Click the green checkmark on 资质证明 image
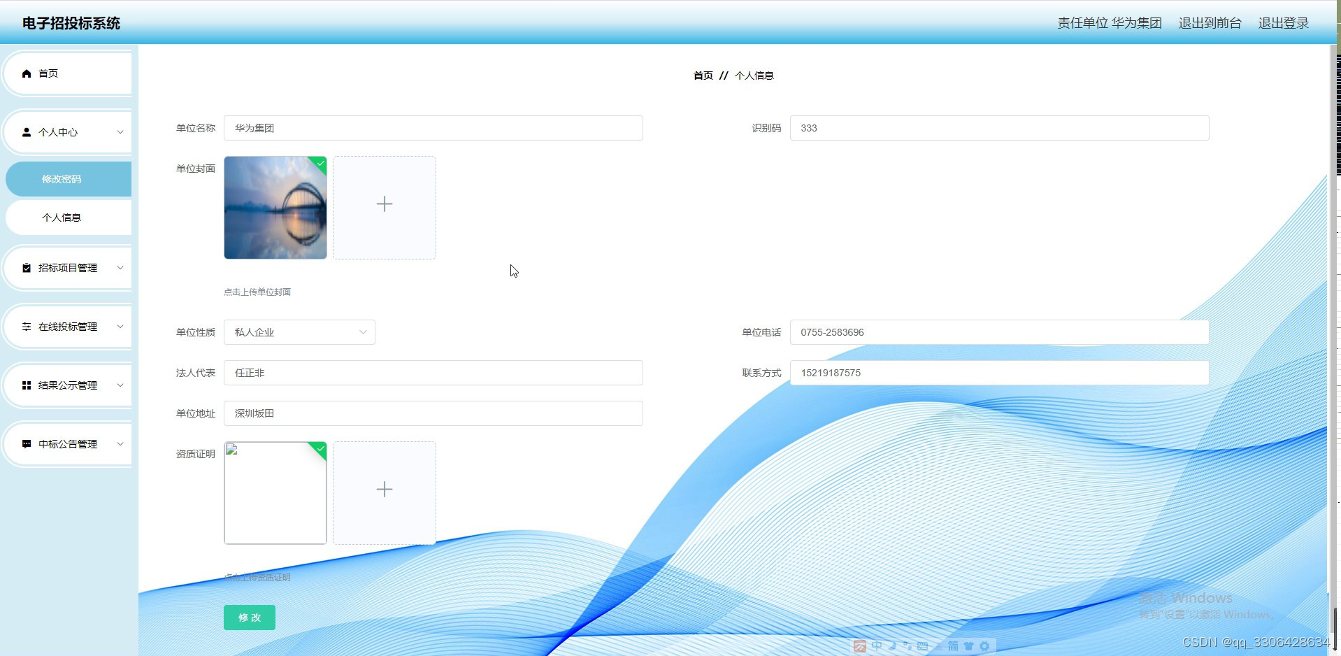 click(321, 448)
